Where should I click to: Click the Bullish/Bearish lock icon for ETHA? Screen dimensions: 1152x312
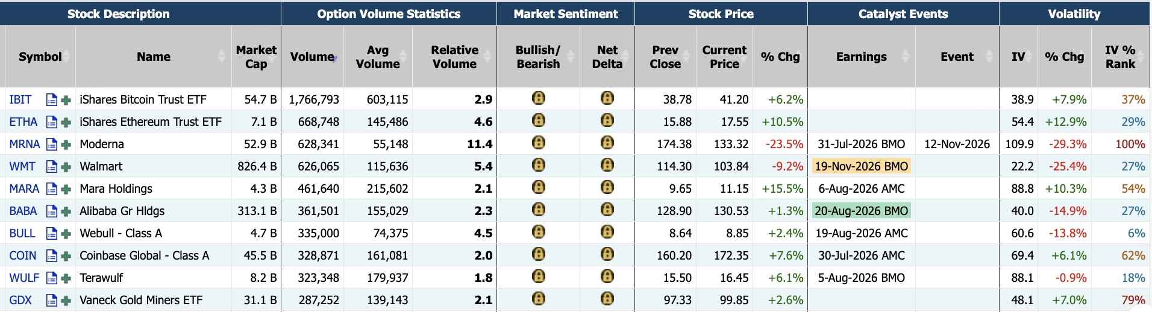coord(539,120)
